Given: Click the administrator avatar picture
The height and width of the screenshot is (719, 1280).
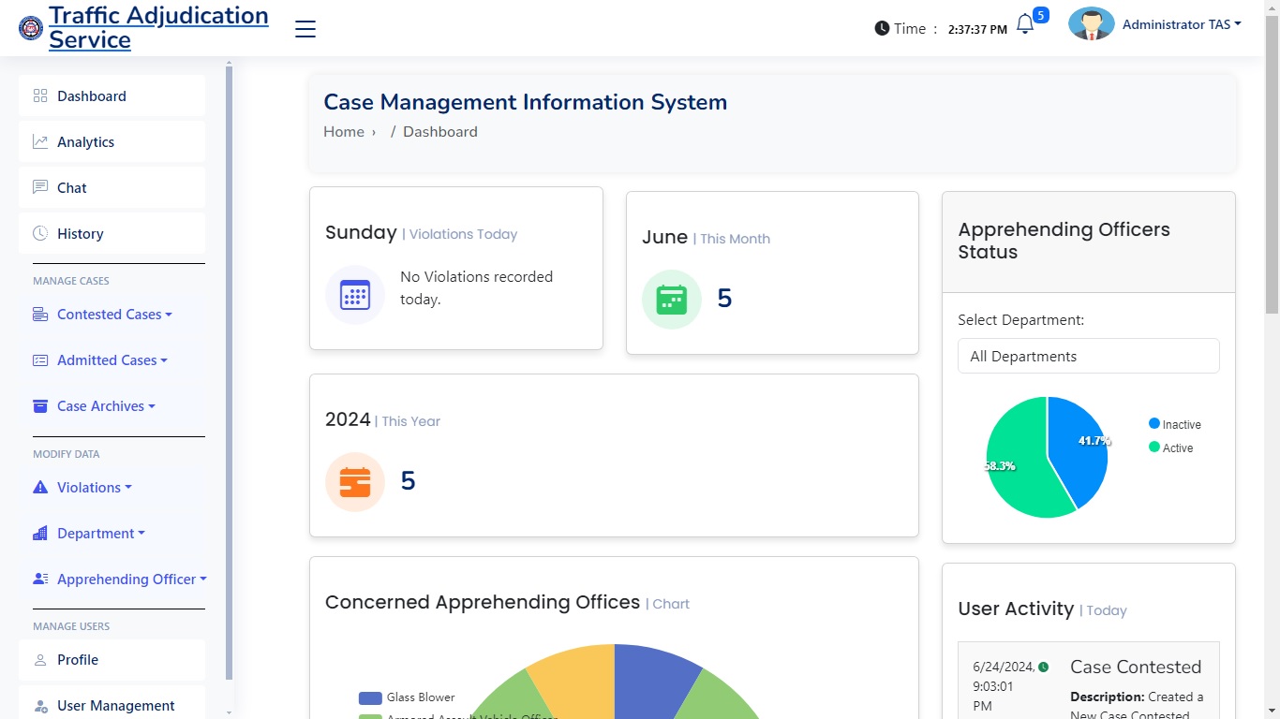Looking at the screenshot, I should pos(1091,25).
